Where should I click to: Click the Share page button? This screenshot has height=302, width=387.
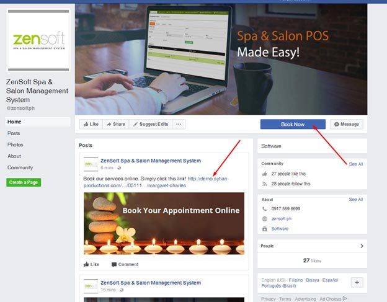[116, 124]
